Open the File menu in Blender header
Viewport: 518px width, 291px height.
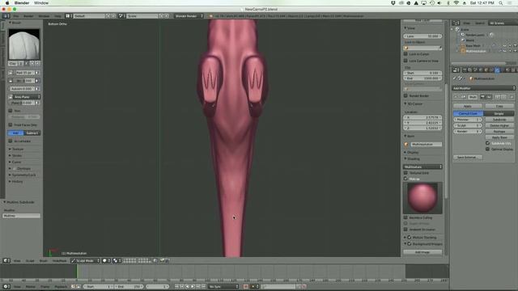tap(16, 16)
